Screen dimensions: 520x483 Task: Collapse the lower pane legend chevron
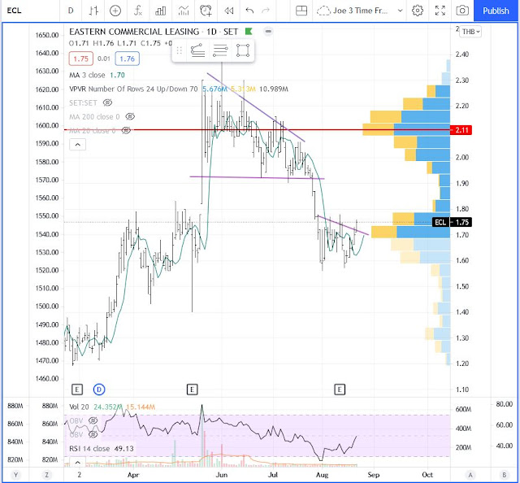point(78,462)
